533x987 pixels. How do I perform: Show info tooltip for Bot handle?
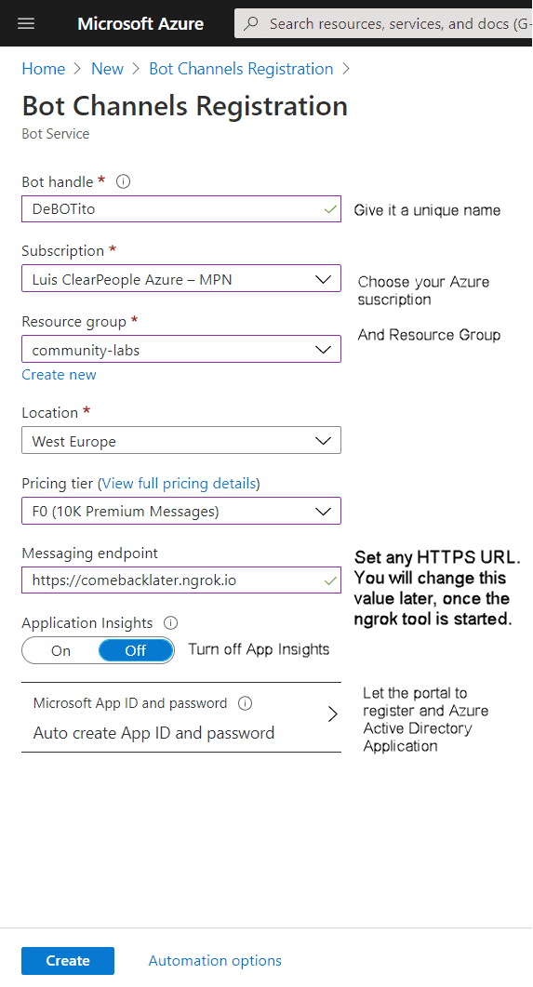(124, 182)
